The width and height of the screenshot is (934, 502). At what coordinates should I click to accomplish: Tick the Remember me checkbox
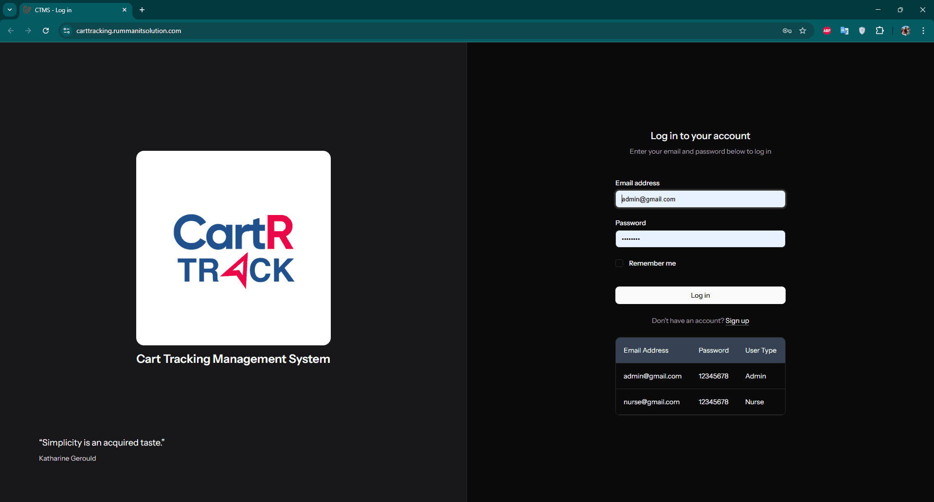(x=619, y=263)
